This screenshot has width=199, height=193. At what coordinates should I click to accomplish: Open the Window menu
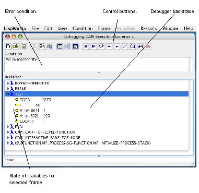pos(170,28)
